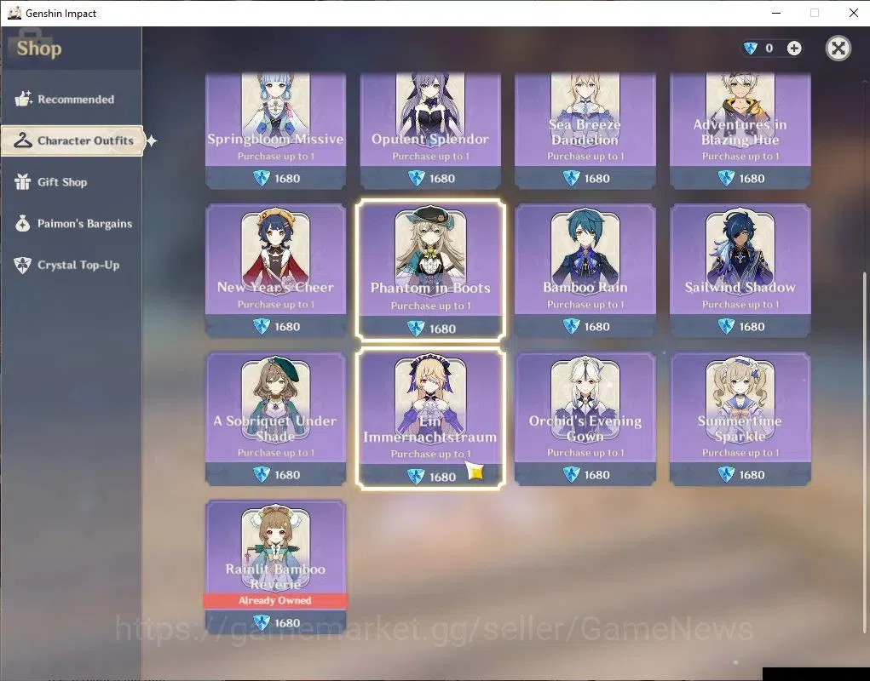Select the Phantom in Boots outfit
The height and width of the screenshot is (681, 870).
click(x=430, y=271)
